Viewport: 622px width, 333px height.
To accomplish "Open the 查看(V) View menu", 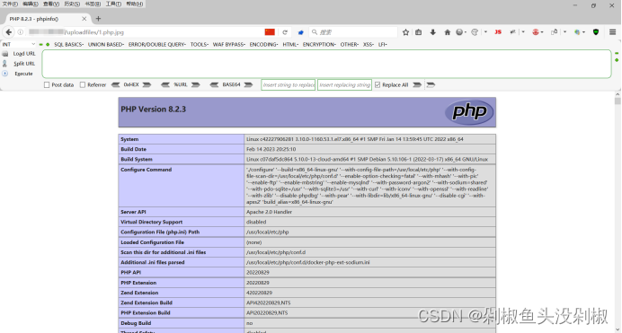I will pyautogui.click(x=51, y=4).
